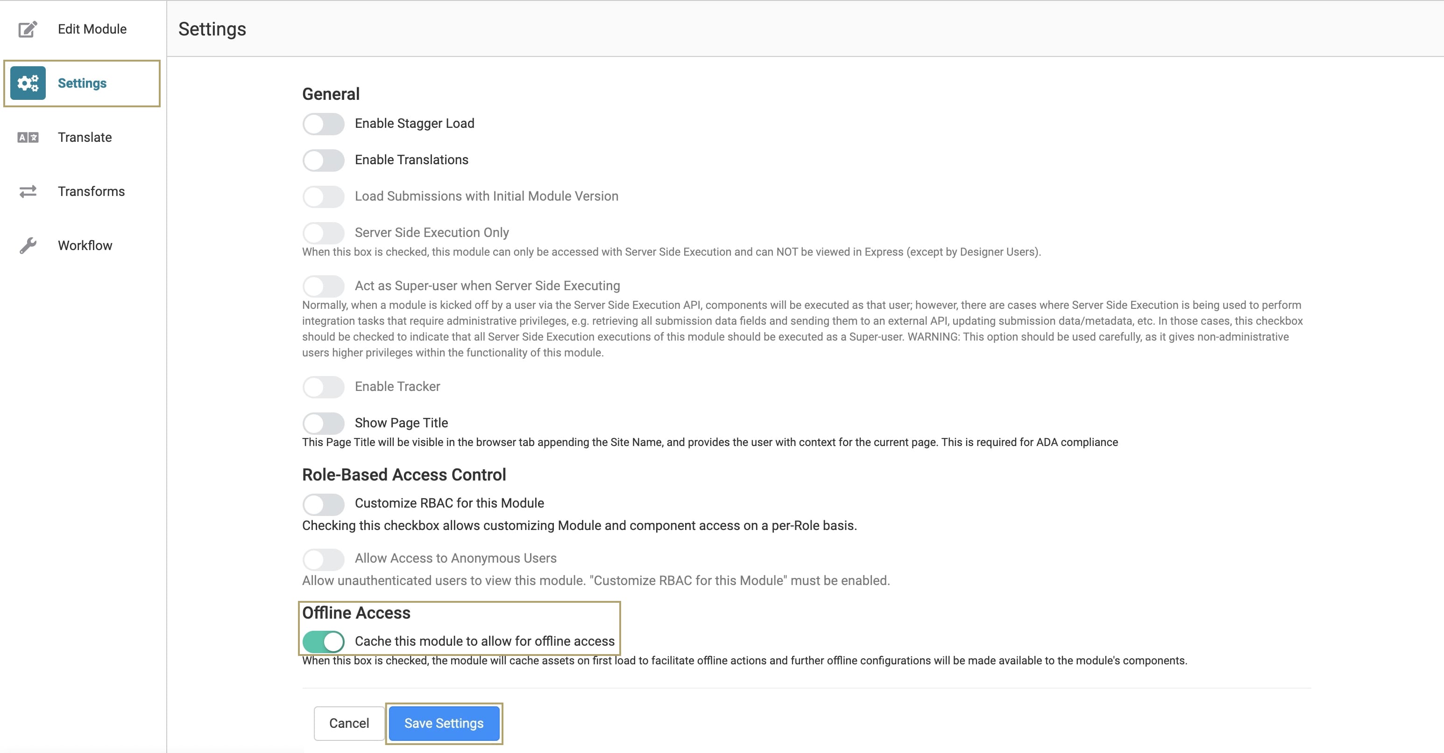Image resolution: width=1444 pixels, height=753 pixels.
Task: Enable the Show Page Title switch
Action: click(x=324, y=423)
